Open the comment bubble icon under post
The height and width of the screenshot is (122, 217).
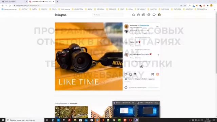point(130,74)
